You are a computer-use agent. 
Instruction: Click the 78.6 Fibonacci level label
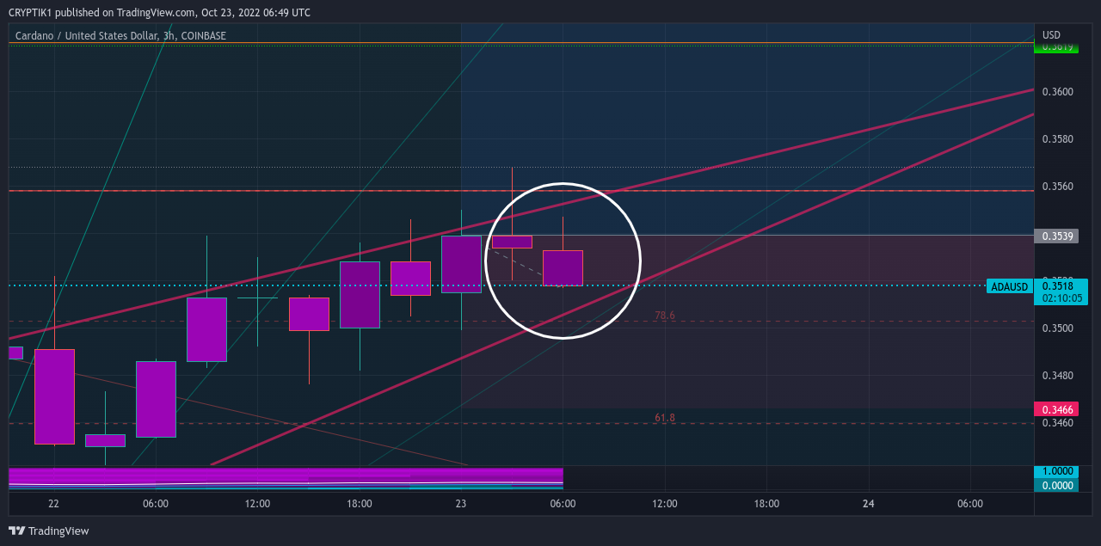pos(665,316)
